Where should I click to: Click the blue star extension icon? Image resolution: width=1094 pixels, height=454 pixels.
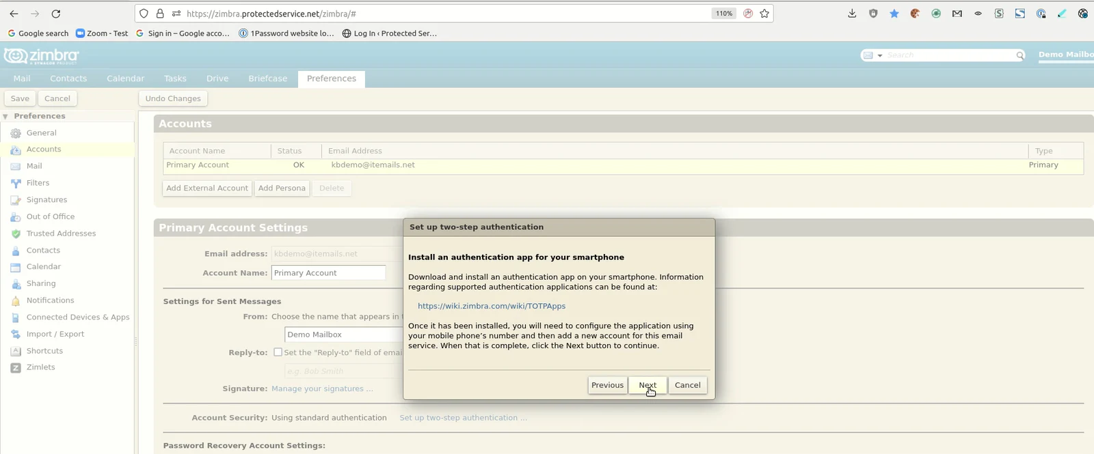[x=894, y=14]
